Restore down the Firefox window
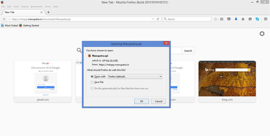Image resolution: width=270 pixels, height=136 pixels. [x=258, y=2]
